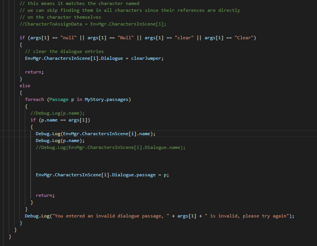Image resolution: width=317 pixels, height=246 pixels.
Task: Click the comment starting "we can skip finding them"
Action: point(130,10)
